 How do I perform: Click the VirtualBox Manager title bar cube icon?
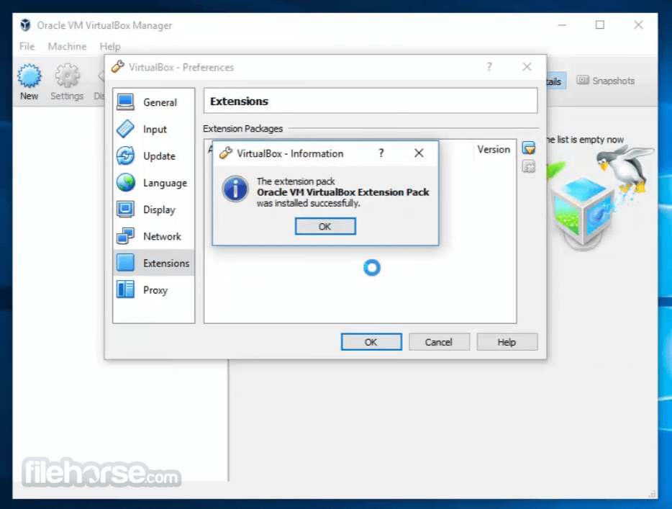point(26,25)
